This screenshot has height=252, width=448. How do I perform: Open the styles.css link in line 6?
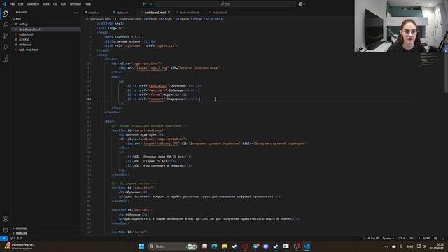165,45
